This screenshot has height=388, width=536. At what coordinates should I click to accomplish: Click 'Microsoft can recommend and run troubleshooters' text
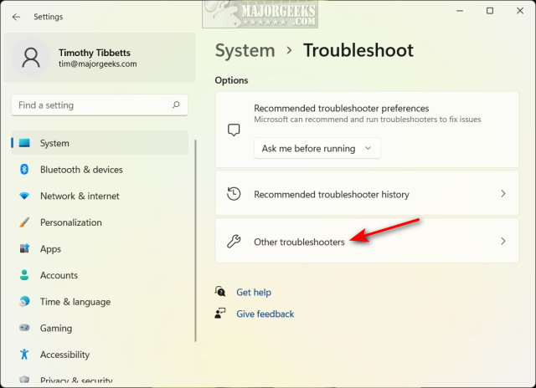367,120
